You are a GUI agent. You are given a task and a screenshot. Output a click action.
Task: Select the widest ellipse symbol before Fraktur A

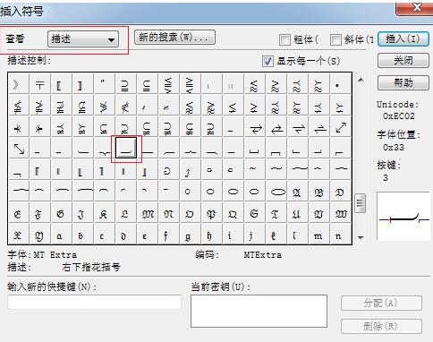(276, 192)
